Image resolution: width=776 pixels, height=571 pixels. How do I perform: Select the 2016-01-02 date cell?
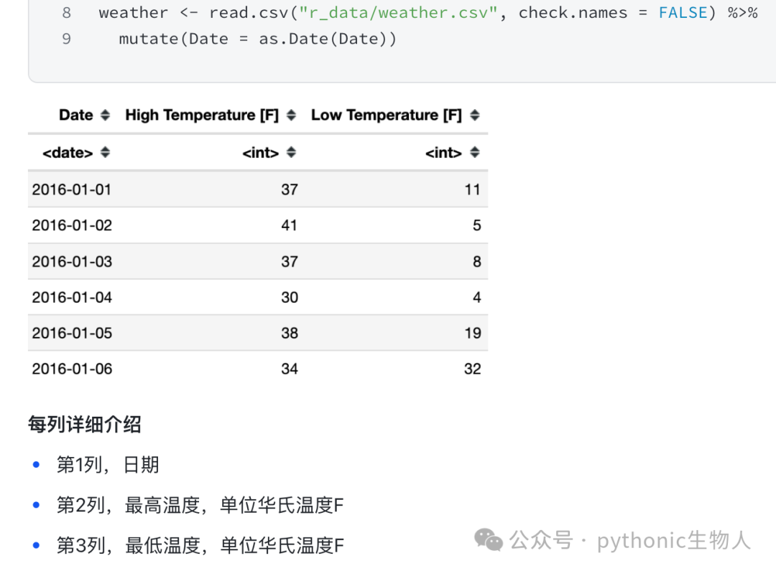(72, 225)
